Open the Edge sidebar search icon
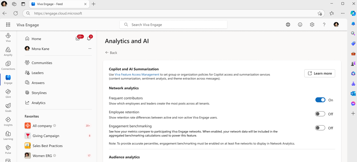 tap(353, 34)
